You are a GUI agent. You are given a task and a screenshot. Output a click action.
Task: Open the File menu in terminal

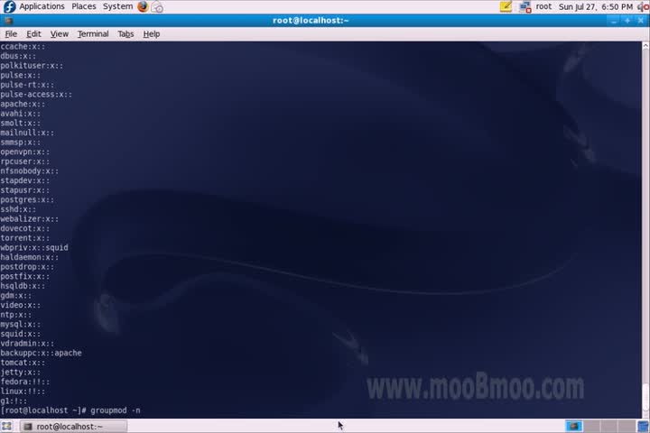click(x=11, y=34)
